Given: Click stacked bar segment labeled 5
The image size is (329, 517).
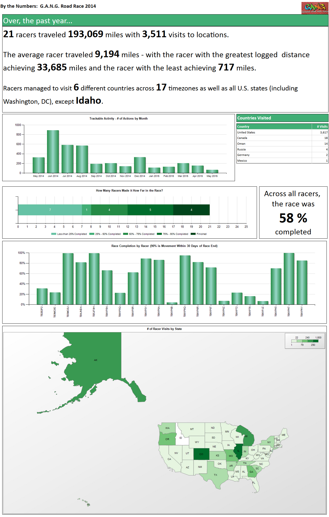Looking at the screenshot, I should point(150,210).
